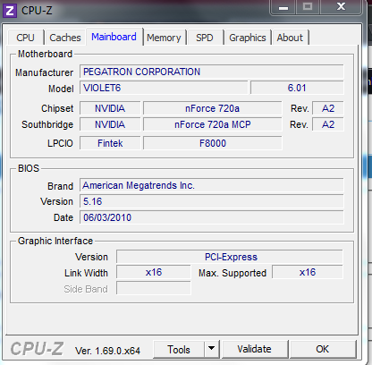Click the empty Side Band field

pyautogui.click(x=154, y=288)
